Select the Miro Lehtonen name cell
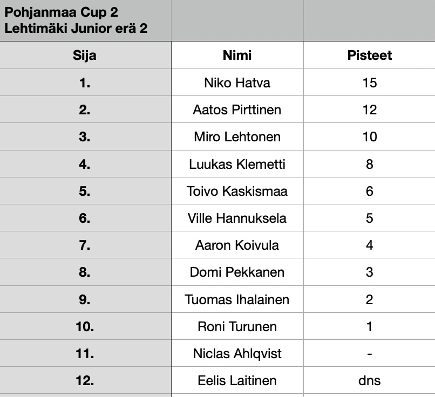 (237, 136)
